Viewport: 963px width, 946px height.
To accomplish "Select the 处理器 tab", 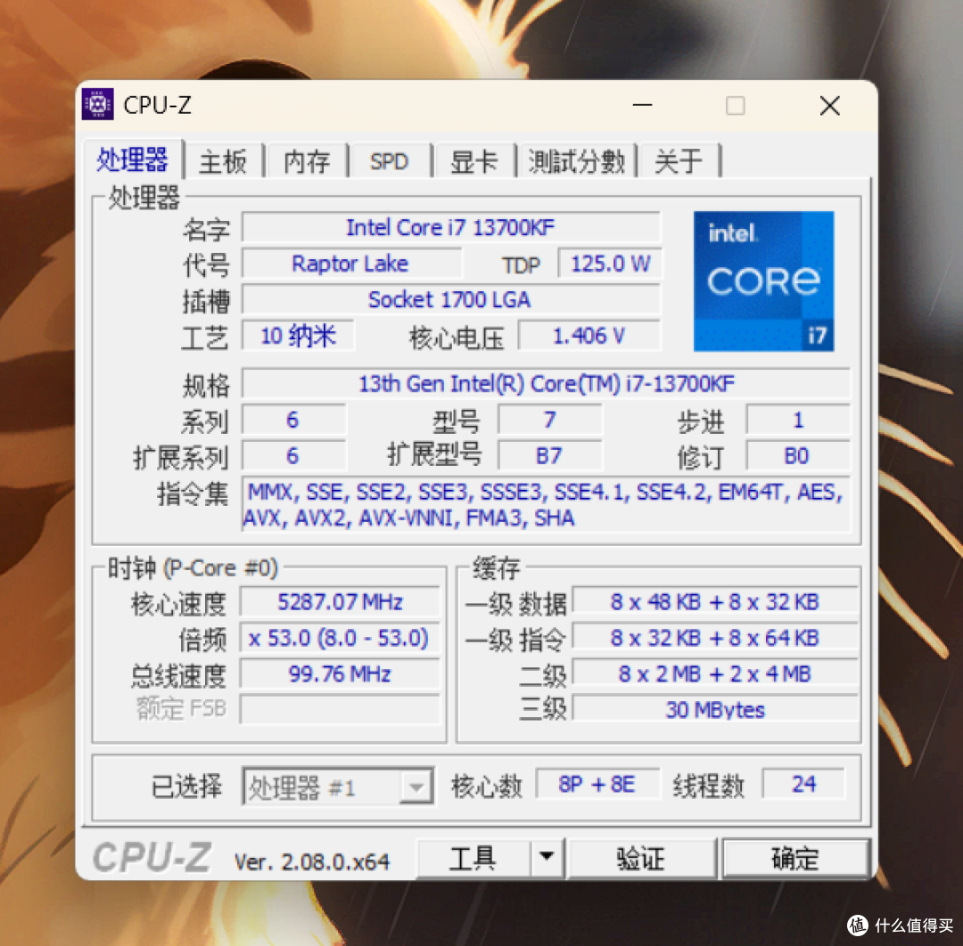I will click(x=132, y=159).
